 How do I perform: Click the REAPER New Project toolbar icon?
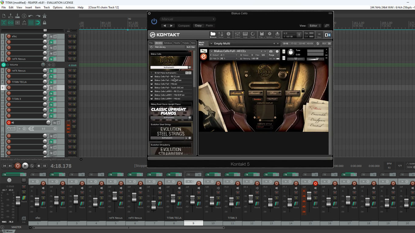4,16
